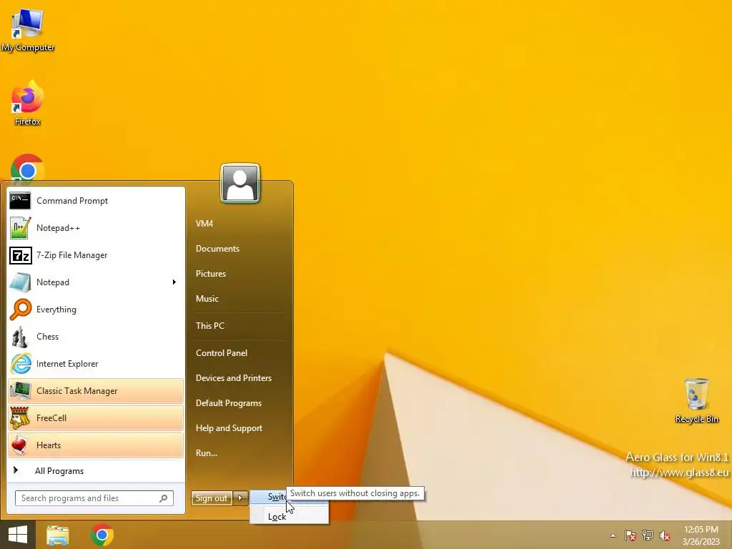Click the "7-Zip File Manager" label text
Image resolution: width=732 pixels, height=549 pixels.
72,255
